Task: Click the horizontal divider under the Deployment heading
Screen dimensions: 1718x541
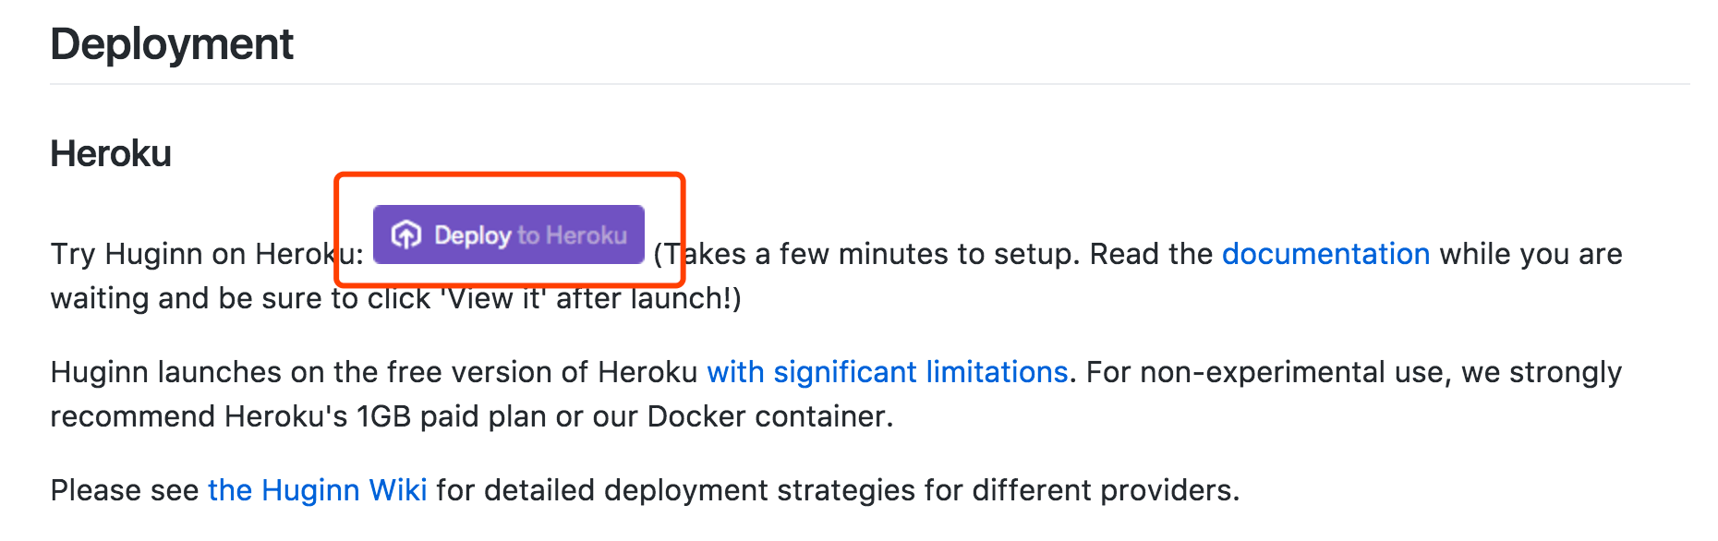Action: [x=870, y=84]
